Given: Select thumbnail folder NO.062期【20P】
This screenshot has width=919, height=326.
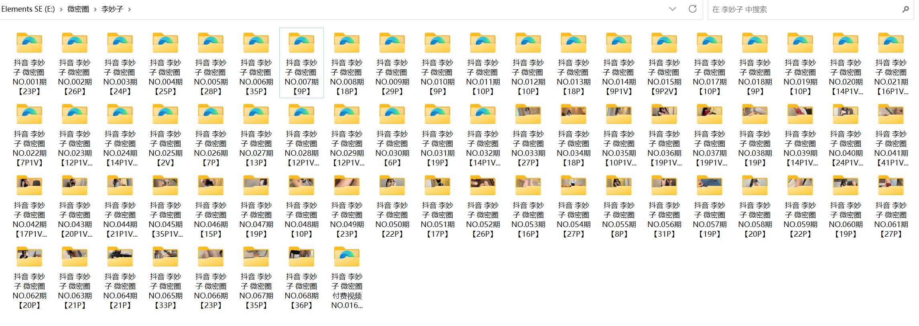Looking at the screenshot, I should (x=29, y=277).
